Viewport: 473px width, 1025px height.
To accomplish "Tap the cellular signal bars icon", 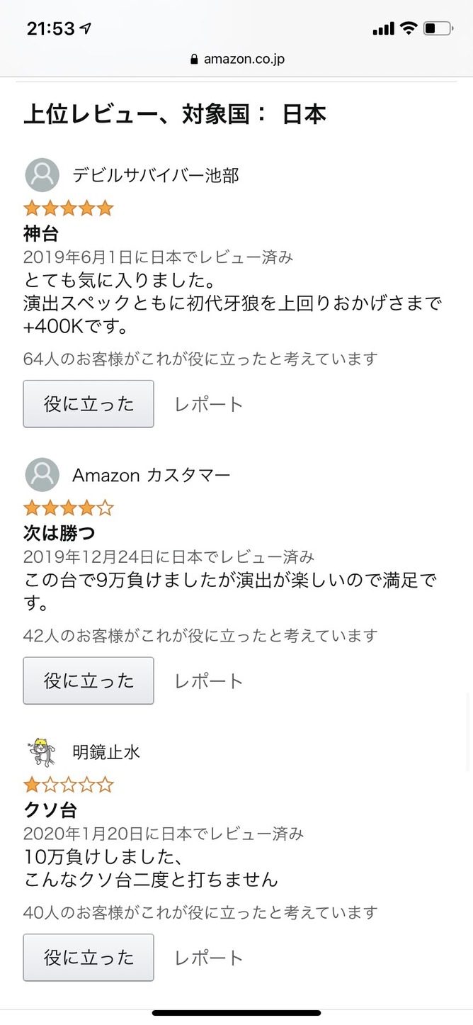I will [x=383, y=28].
